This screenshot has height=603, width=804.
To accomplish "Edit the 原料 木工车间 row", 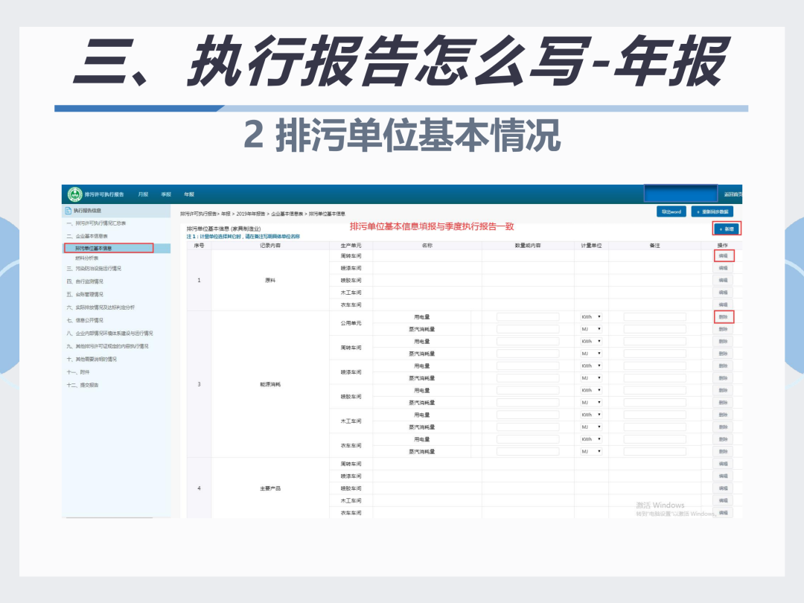I will tap(723, 293).
